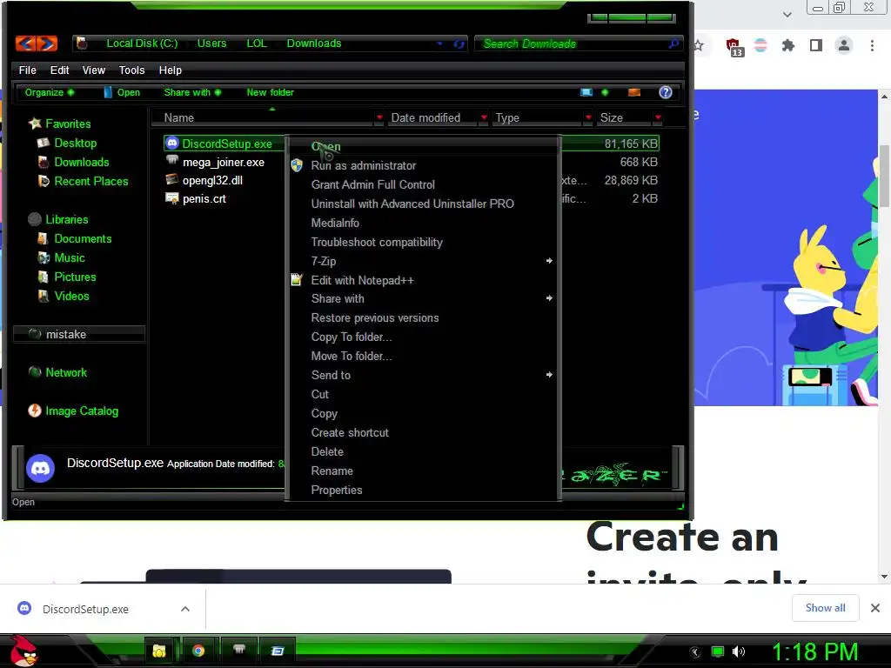Open Type column filter arrow

click(x=588, y=117)
